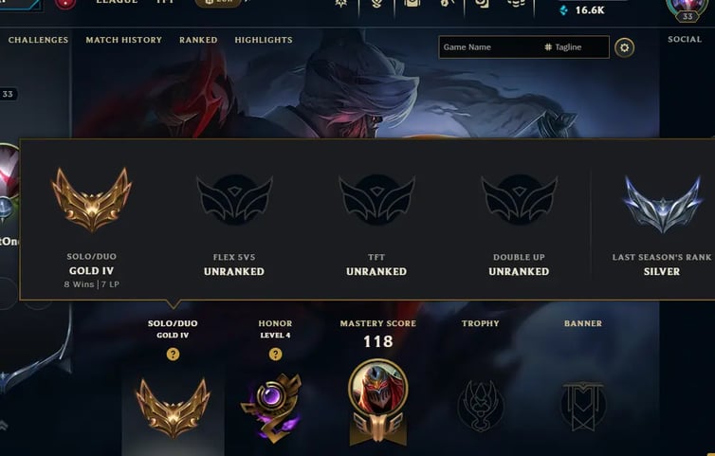Switch to the Match History tab
715x456 pixels.
click(124, 40)
